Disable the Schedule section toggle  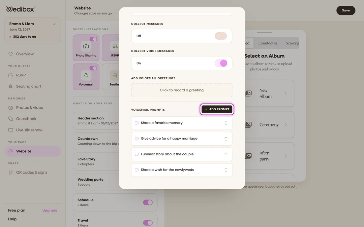pyautogui.click(x=148, y=202)
